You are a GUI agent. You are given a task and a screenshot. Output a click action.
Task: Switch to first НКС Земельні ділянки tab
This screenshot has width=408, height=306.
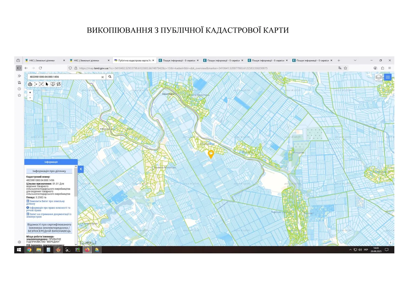point(42,60)
